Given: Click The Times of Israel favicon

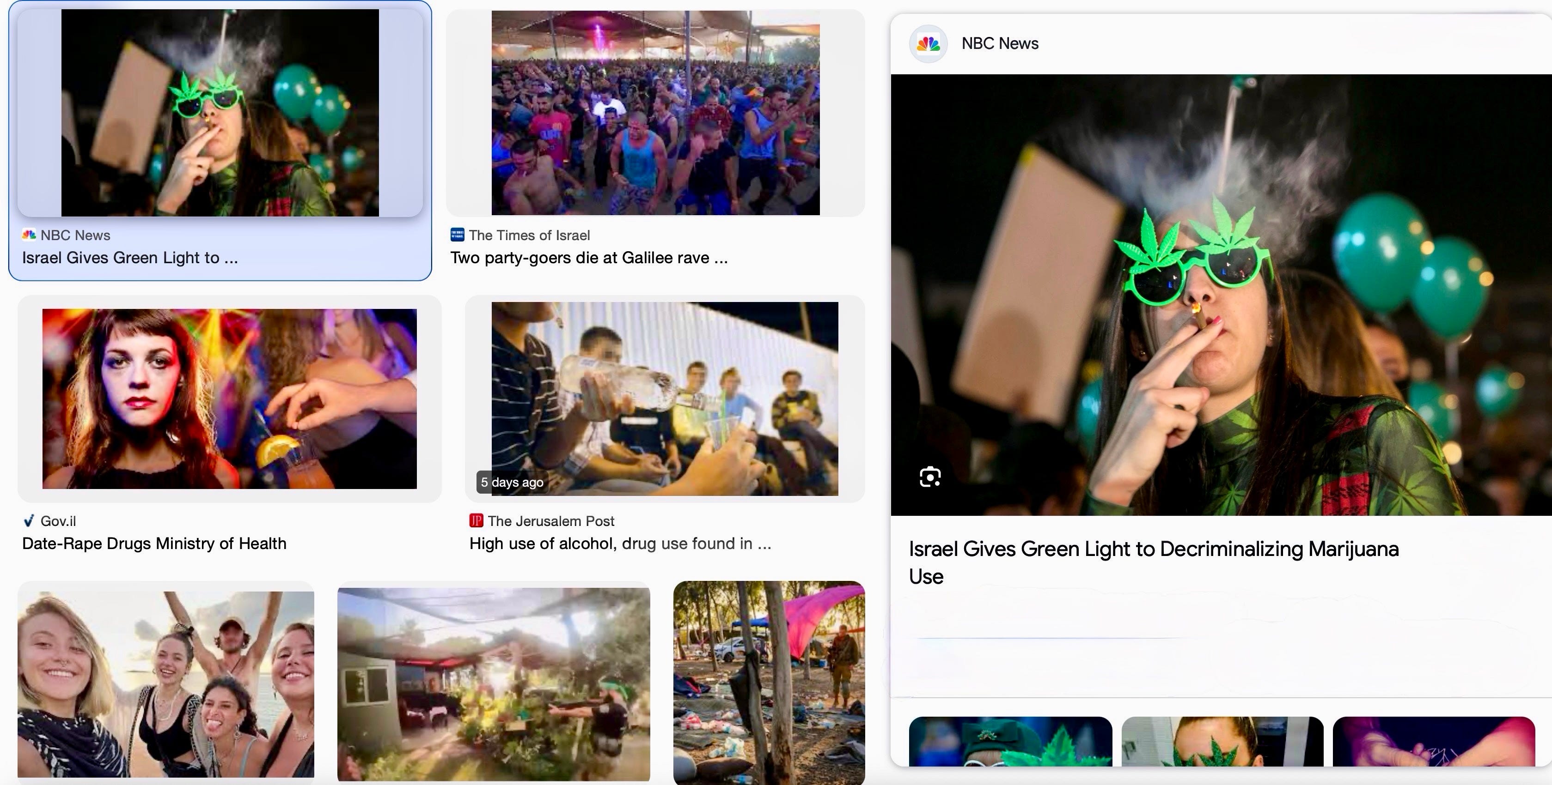Looking at the screenshot, I should pos(457,235).
